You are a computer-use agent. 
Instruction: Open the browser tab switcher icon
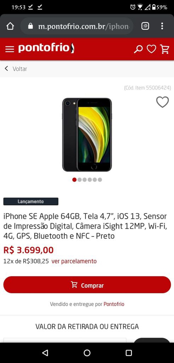click(x=145, y=26)
